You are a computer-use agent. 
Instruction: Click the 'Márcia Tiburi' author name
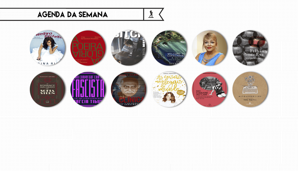(x=89, y=101)
